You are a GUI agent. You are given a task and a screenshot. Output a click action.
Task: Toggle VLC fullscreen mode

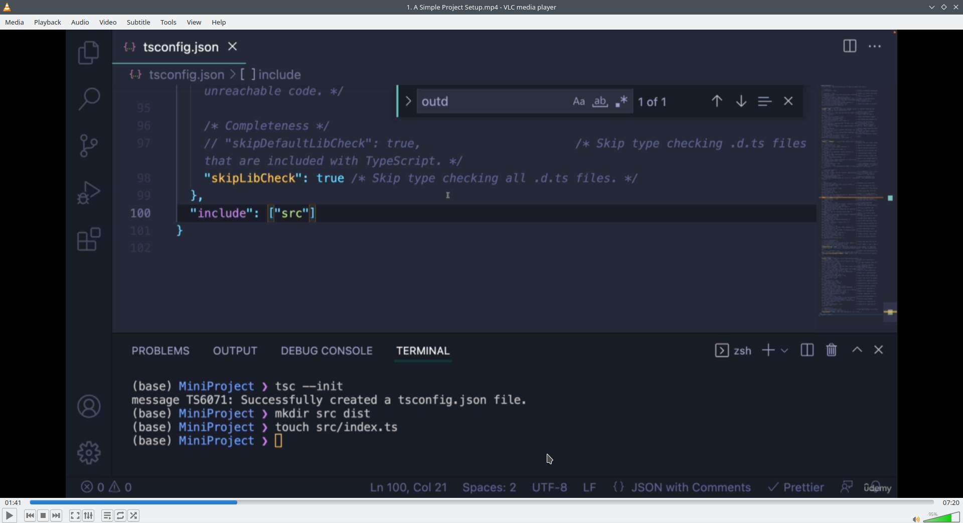(x=75, y=515)
